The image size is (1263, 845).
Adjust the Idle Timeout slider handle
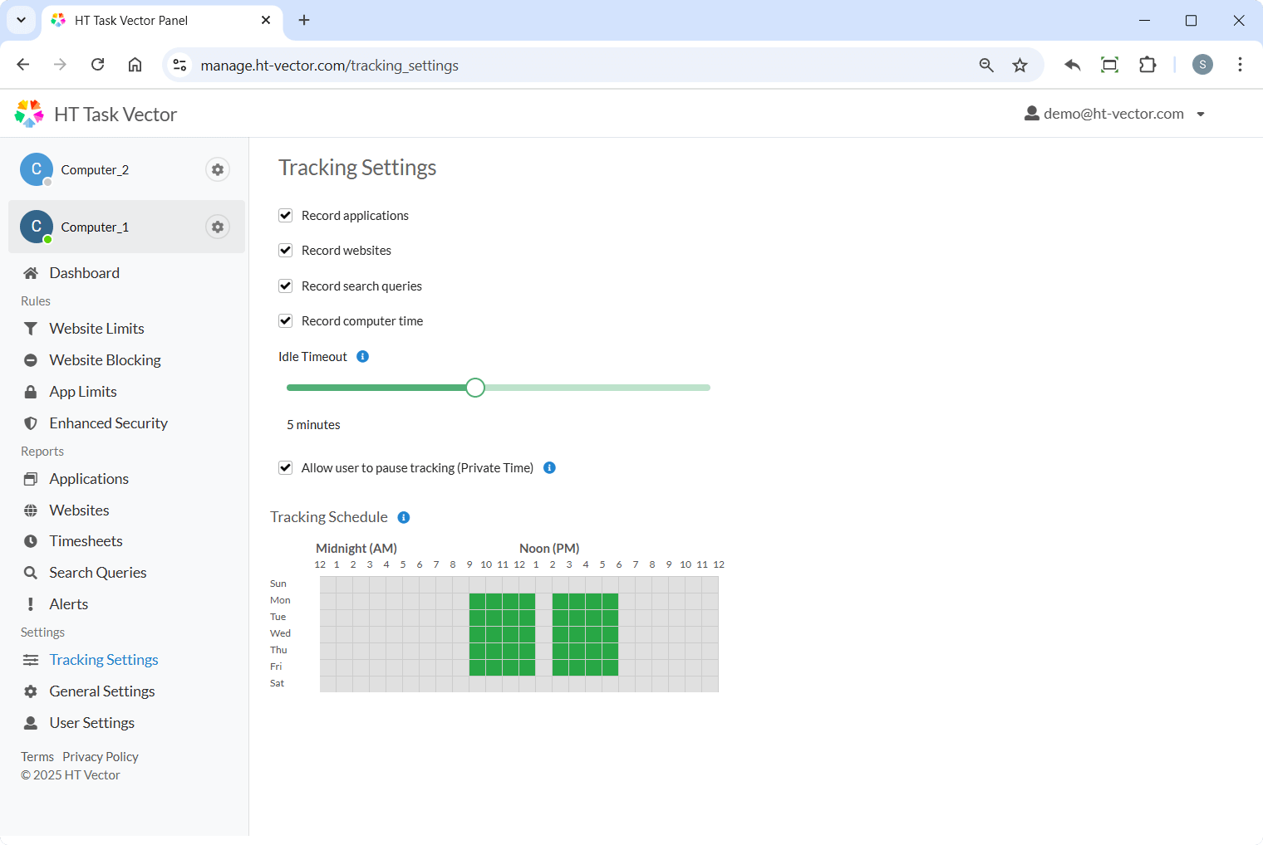474,387
